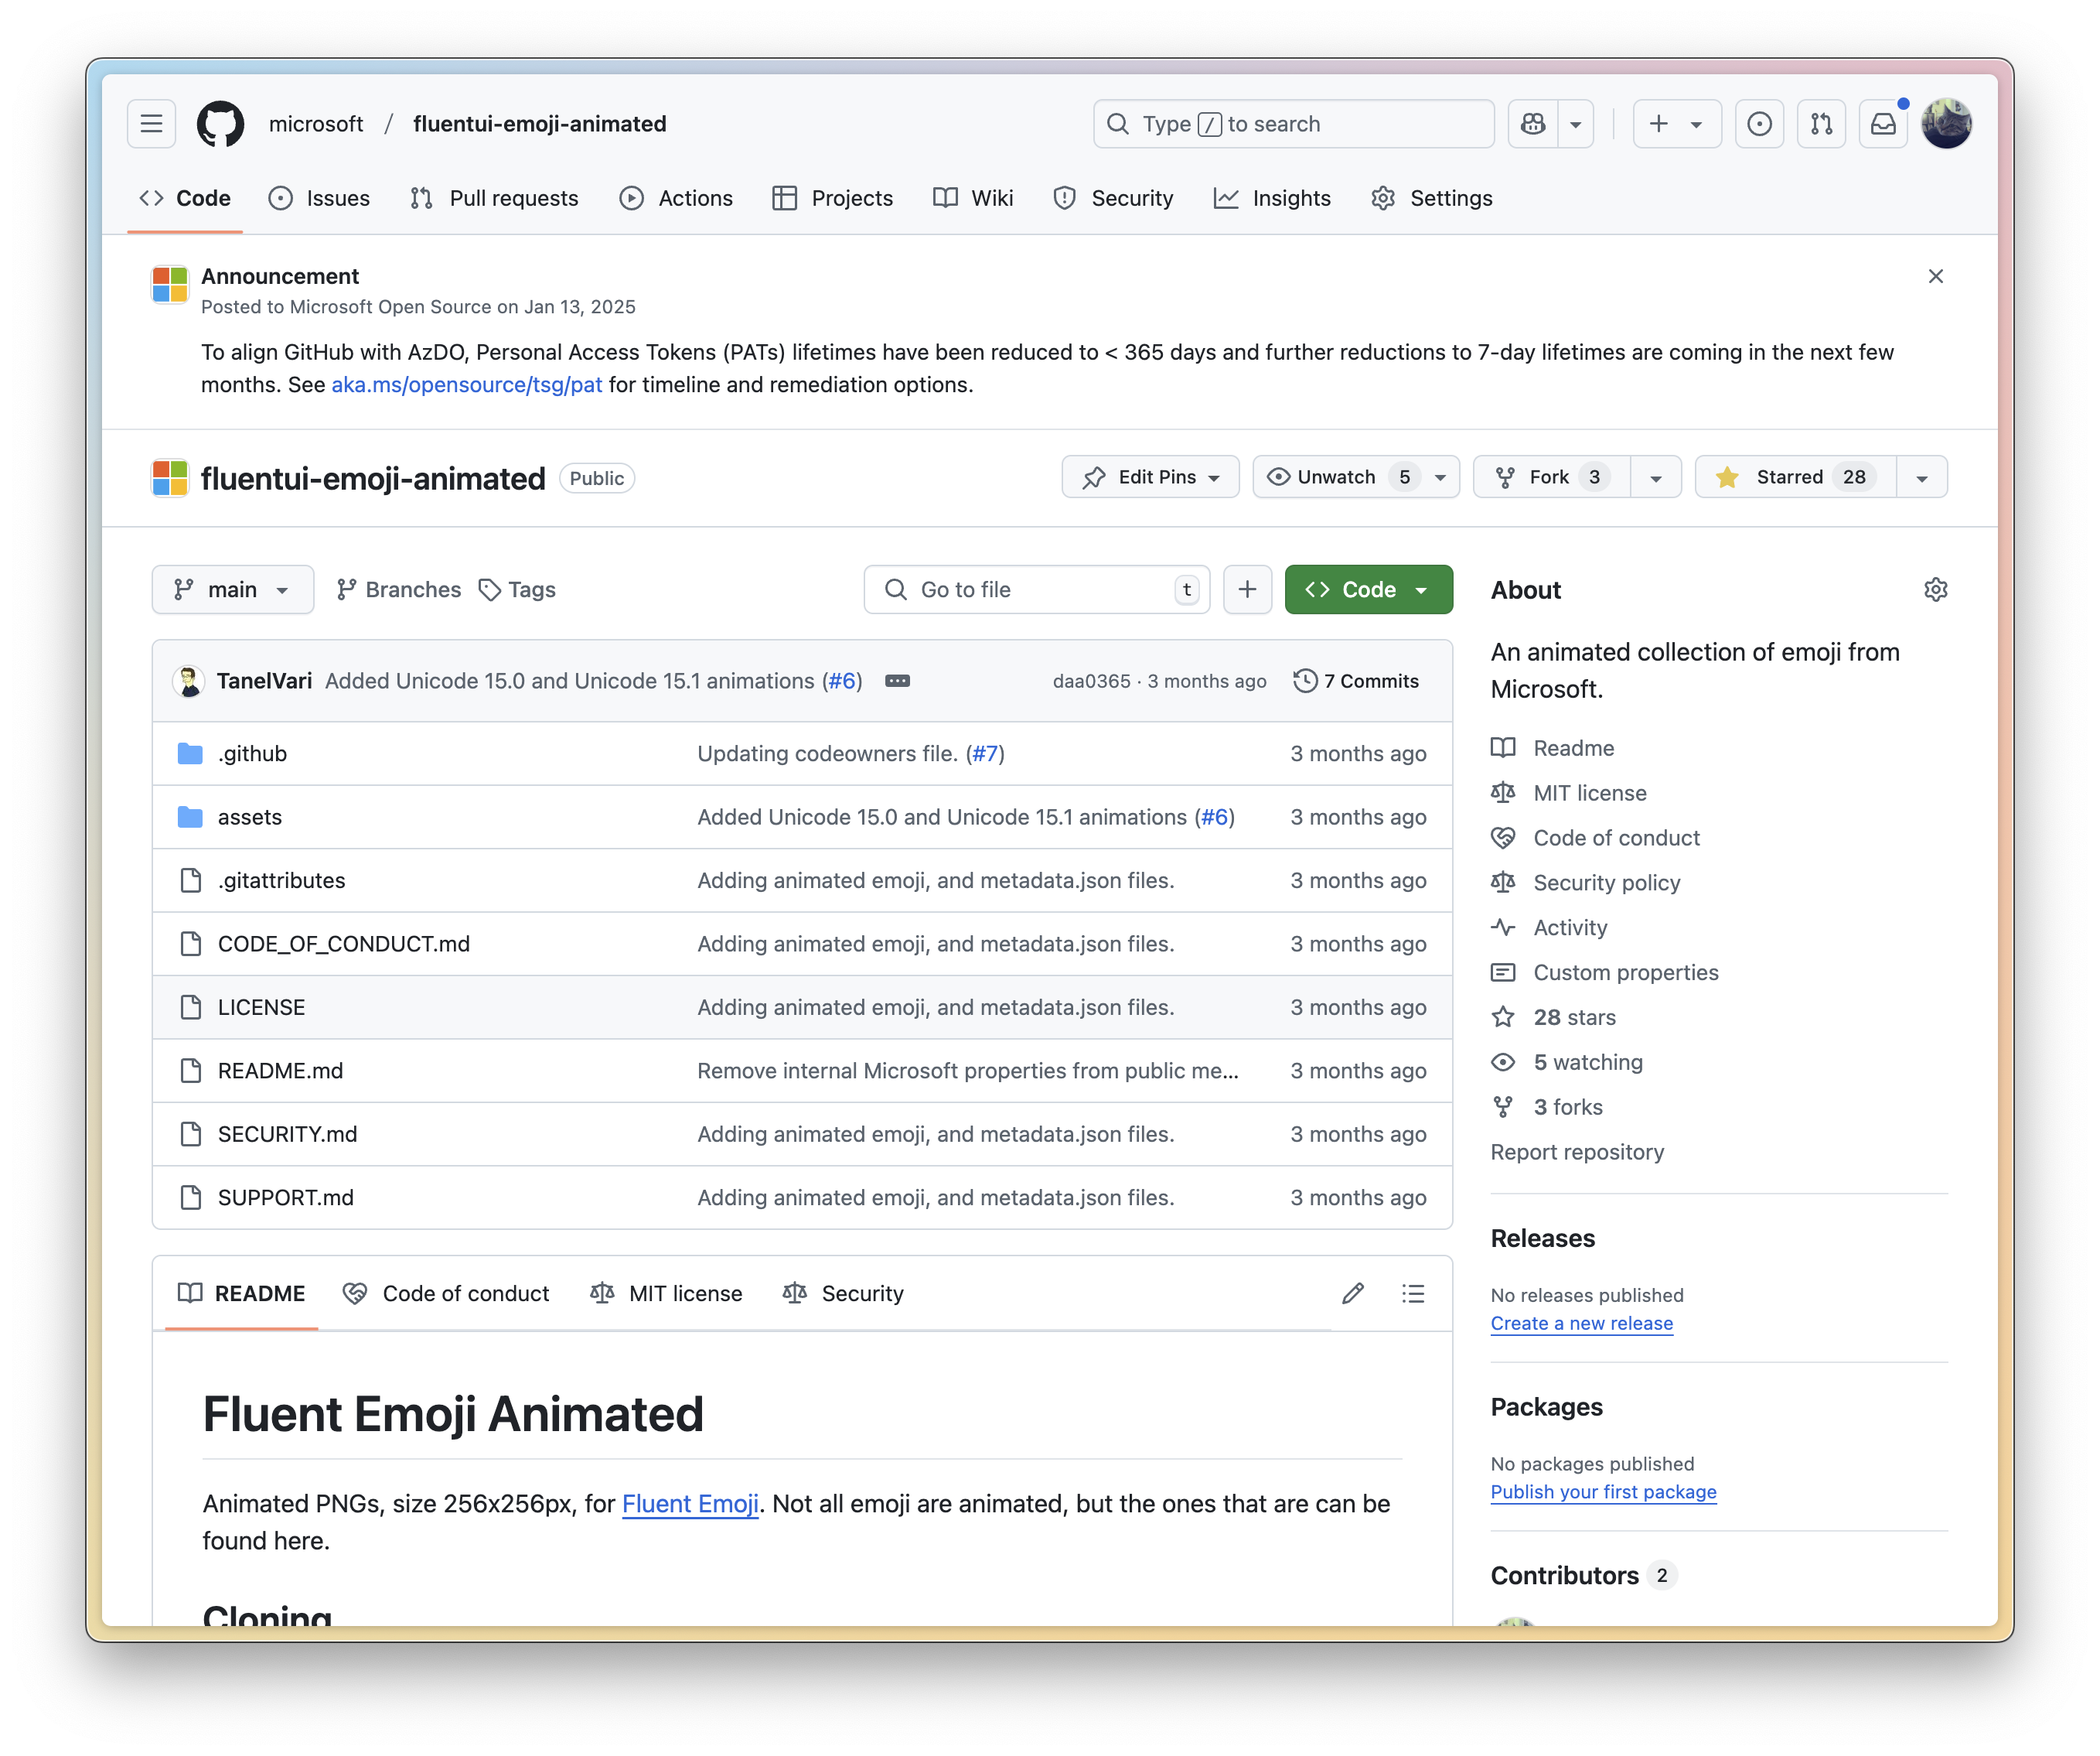View Tags list
This screenshot has width=2100, height=1756.
pos(517,589)
